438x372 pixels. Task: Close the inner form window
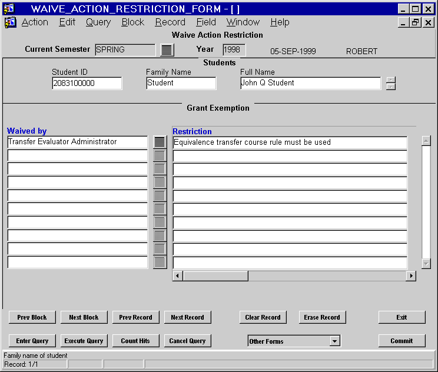click(x=428, y=22)
